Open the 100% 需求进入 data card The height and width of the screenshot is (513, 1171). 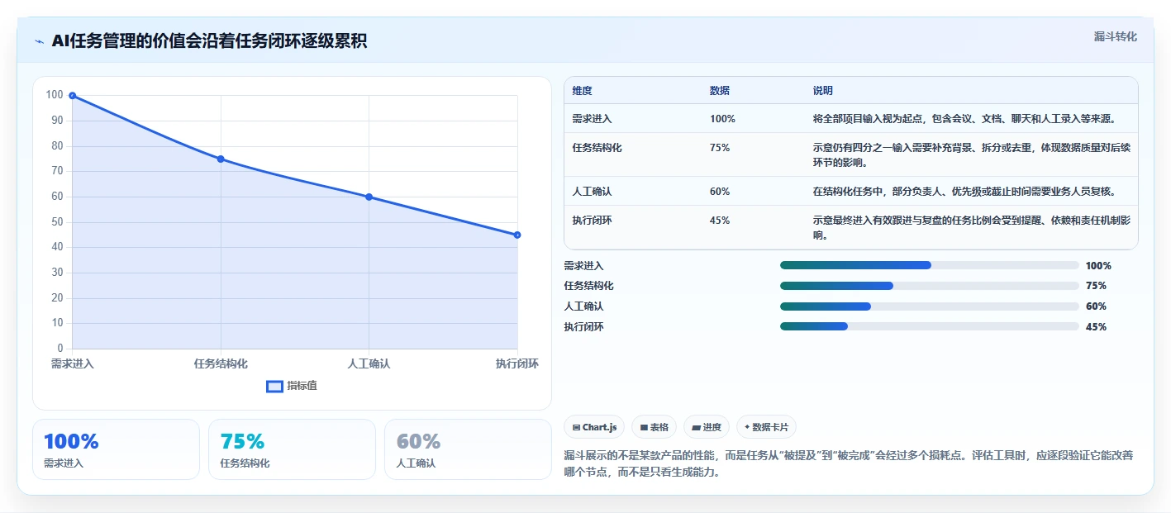tap(117, 449)
